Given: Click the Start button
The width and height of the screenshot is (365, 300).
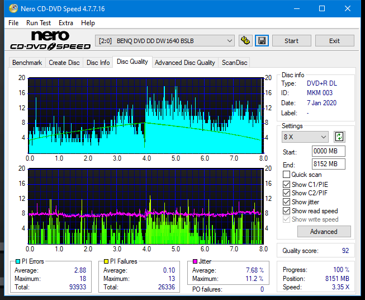Looking at the screenshot, I should click(291, 41).
